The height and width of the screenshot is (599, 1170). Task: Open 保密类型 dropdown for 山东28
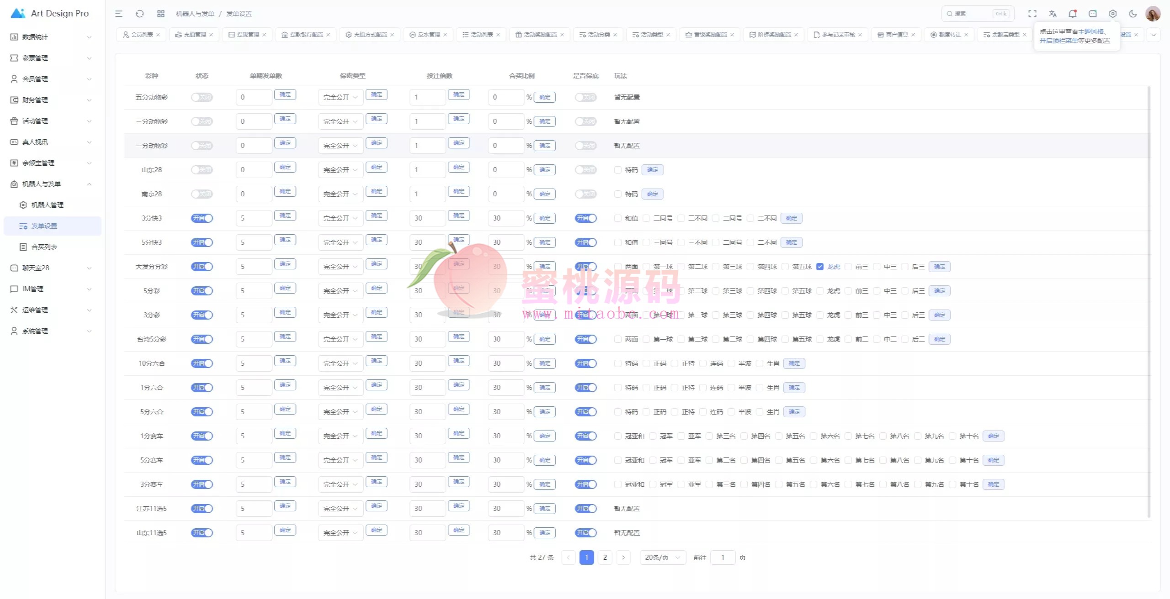(340, 170)
